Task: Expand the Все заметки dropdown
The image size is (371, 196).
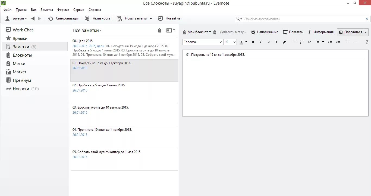Action: (87, 30)
